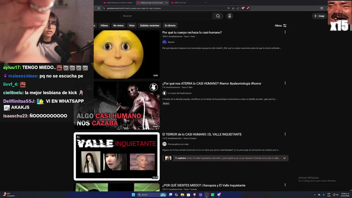Viewport: 352px width, 198px height.
Task: Open the Crear upload button
Action: click(x=319, y=16)
